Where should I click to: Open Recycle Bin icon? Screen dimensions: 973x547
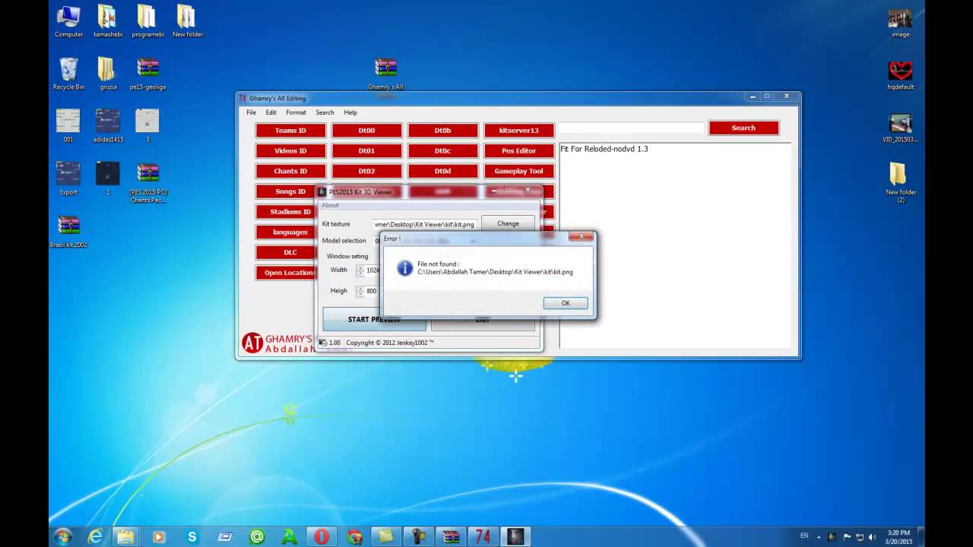[x=68, y=74]
